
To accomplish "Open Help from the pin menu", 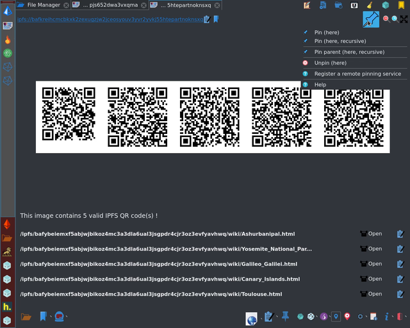I will 320,85.
